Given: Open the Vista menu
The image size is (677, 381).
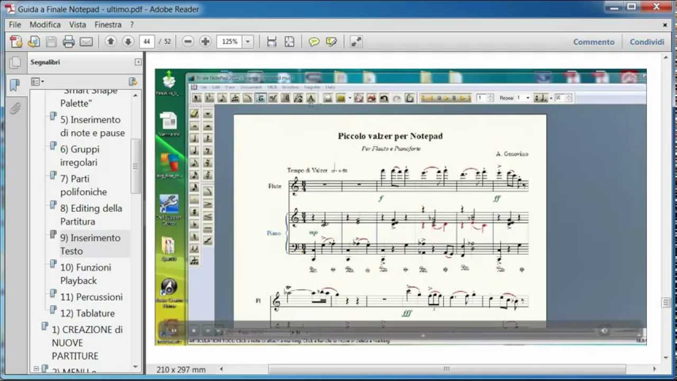Looking at the screenshot, I should click(x=77, y=24).
